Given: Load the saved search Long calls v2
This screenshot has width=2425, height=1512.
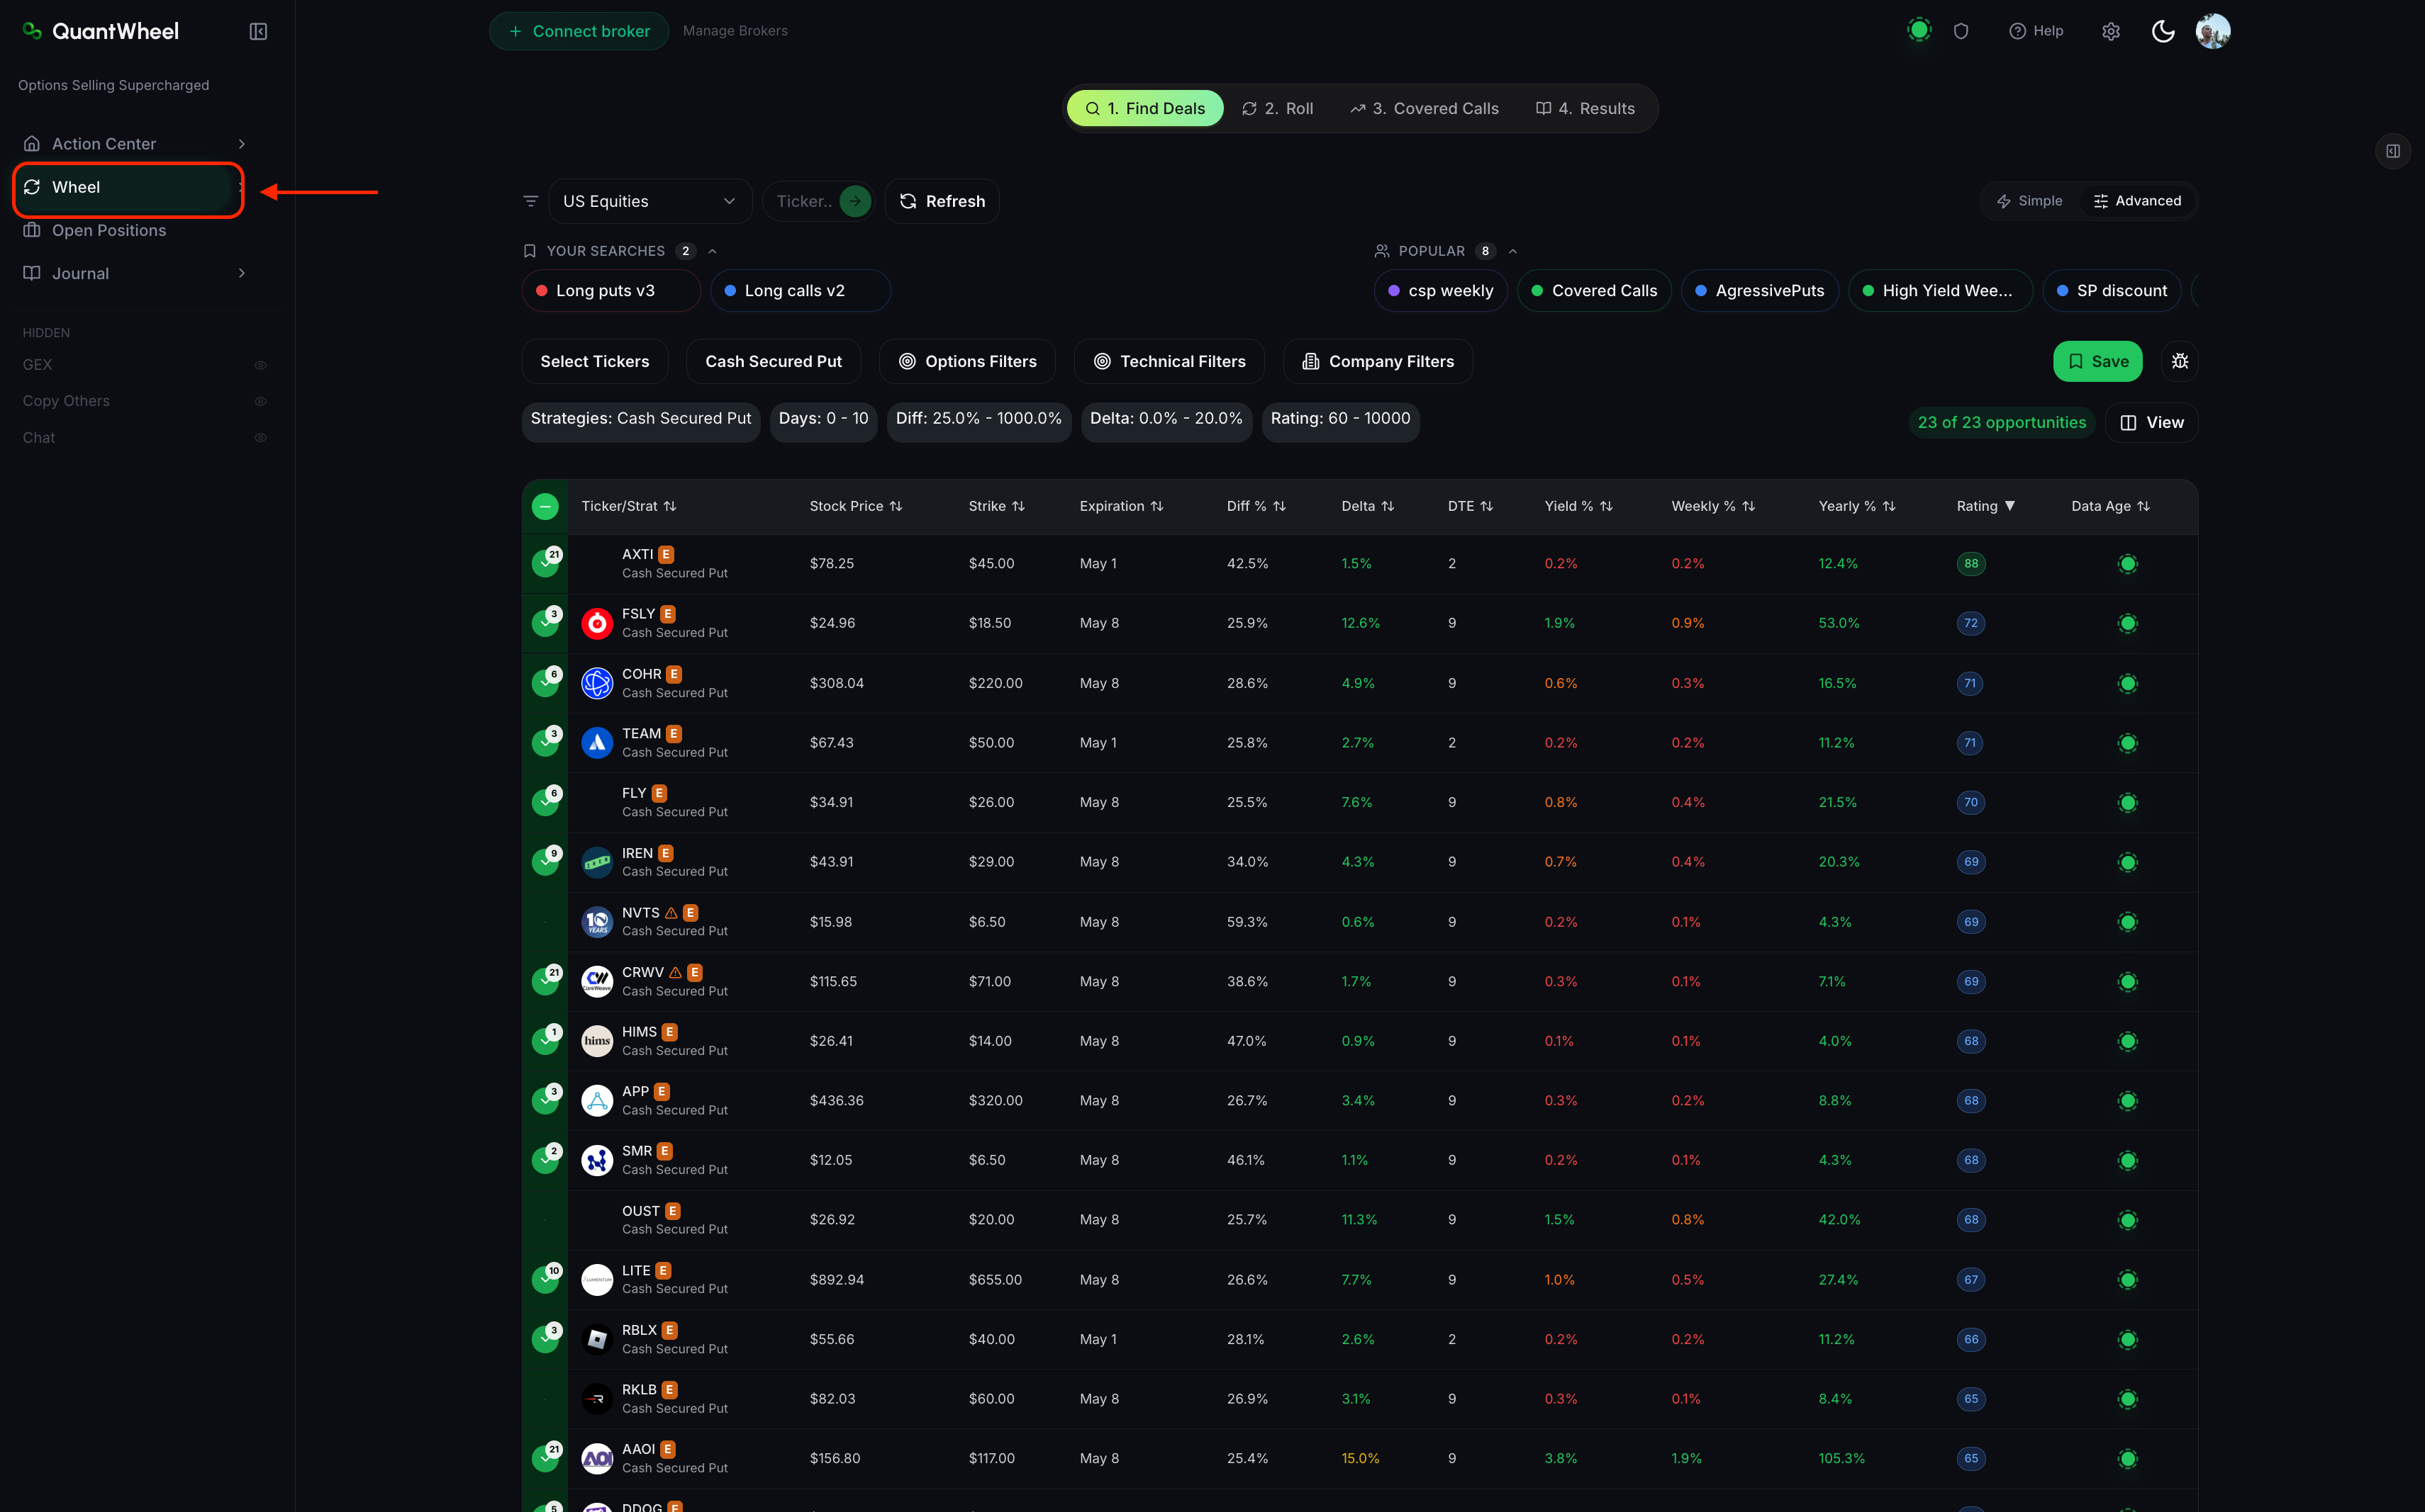Looking at the screenshot, I should coord(800,290).
